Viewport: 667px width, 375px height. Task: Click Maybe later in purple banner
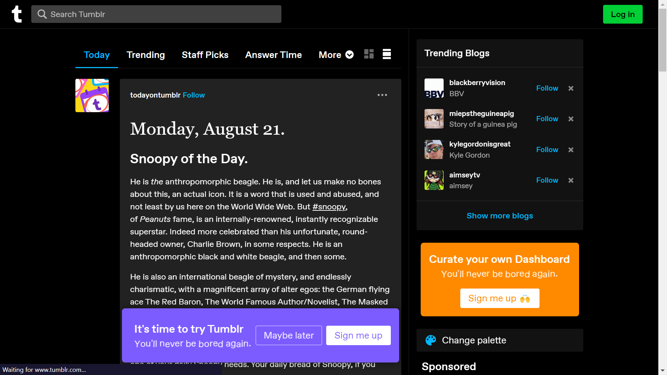pos(289,335)
